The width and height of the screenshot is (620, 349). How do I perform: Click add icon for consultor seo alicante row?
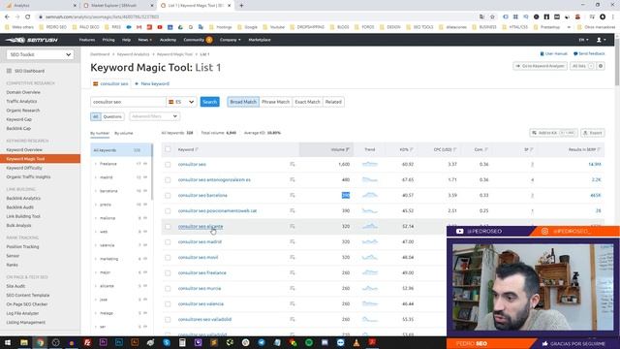293,226
